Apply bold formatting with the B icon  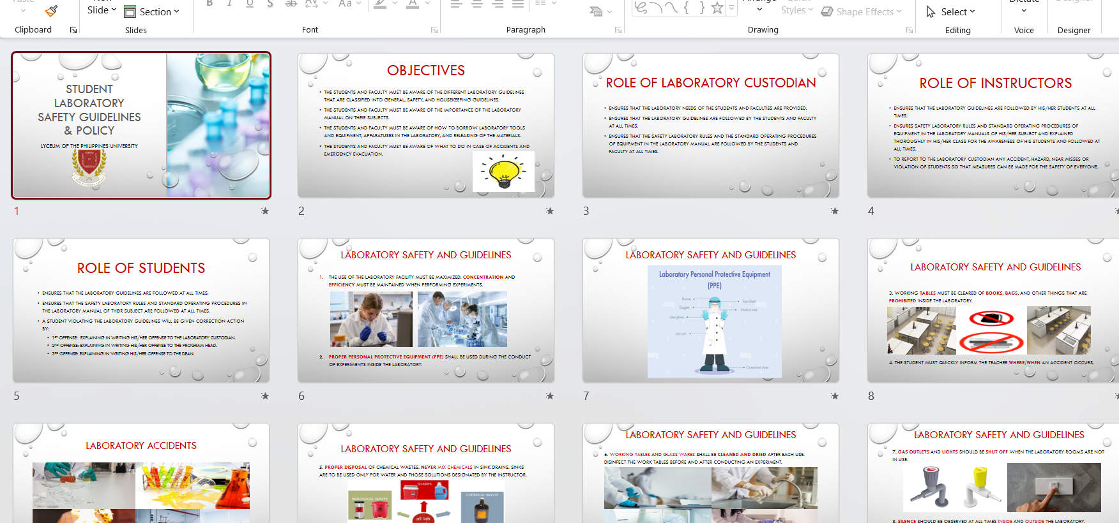click(x=209, y=4)
